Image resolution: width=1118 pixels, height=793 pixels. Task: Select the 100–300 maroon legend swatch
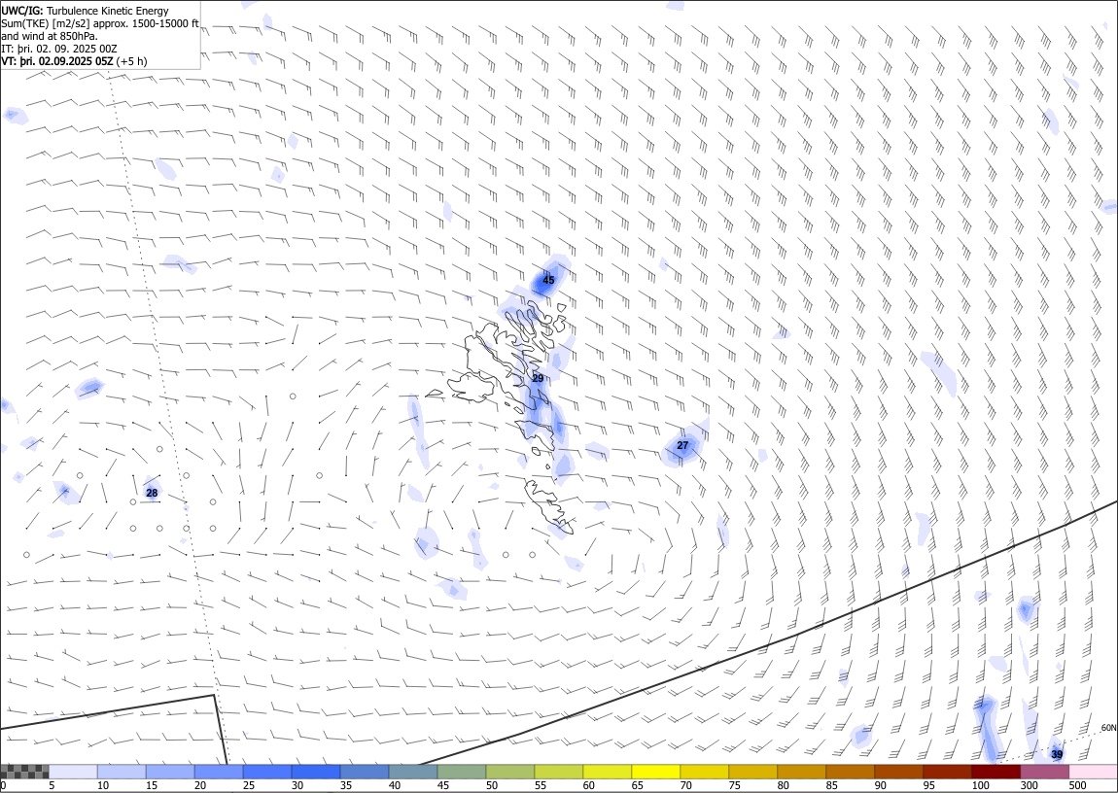[x=995, y=772]
